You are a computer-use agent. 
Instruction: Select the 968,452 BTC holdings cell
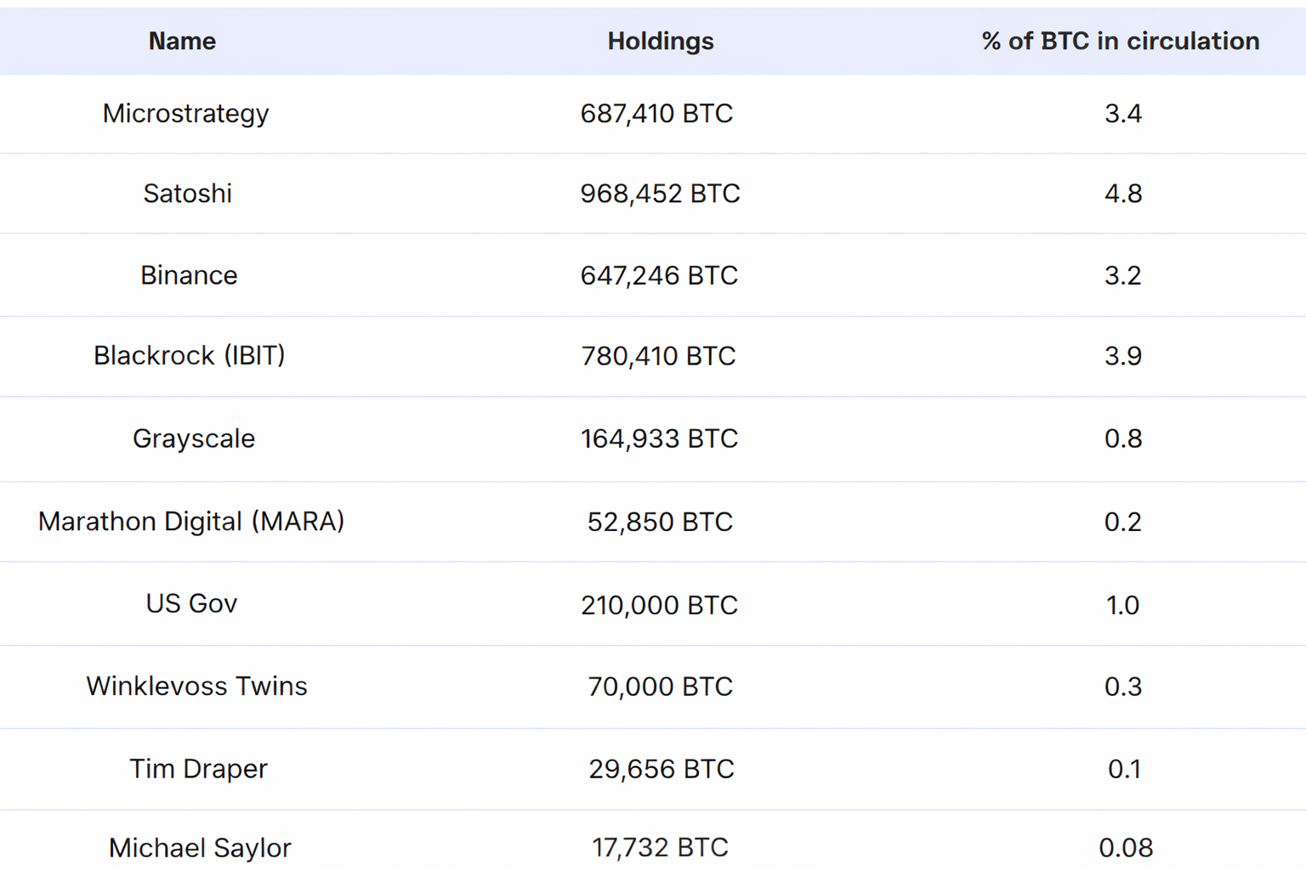pyautogui.click(x=660, y=194)
